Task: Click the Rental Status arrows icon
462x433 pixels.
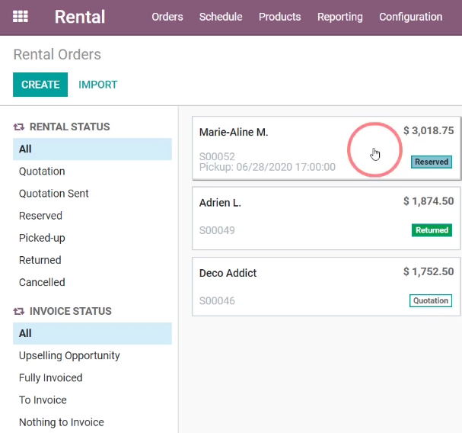Action: [x=19, y=127]
